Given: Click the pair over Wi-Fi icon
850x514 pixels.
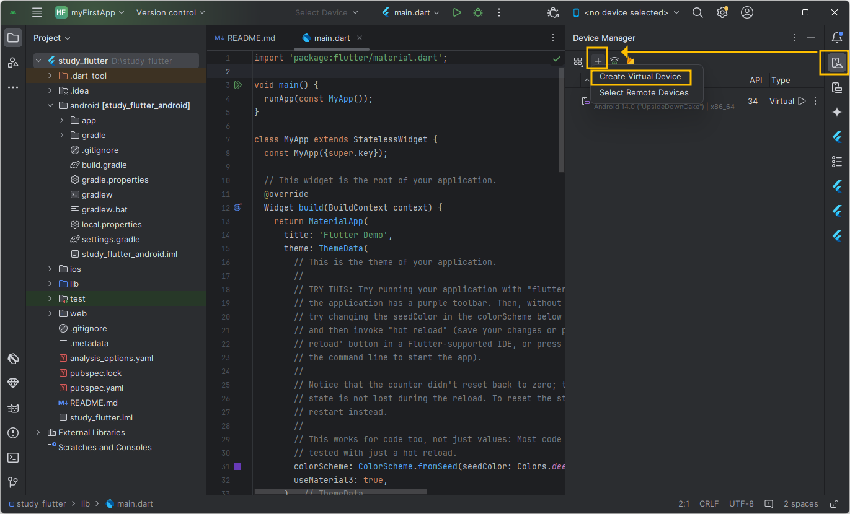Looking at the screenshot, I should click(x=614, y=61).
